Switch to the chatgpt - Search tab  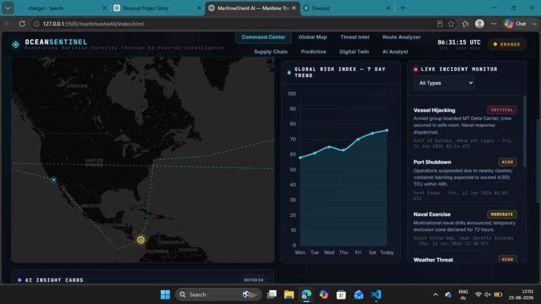[x=63, y=8]
